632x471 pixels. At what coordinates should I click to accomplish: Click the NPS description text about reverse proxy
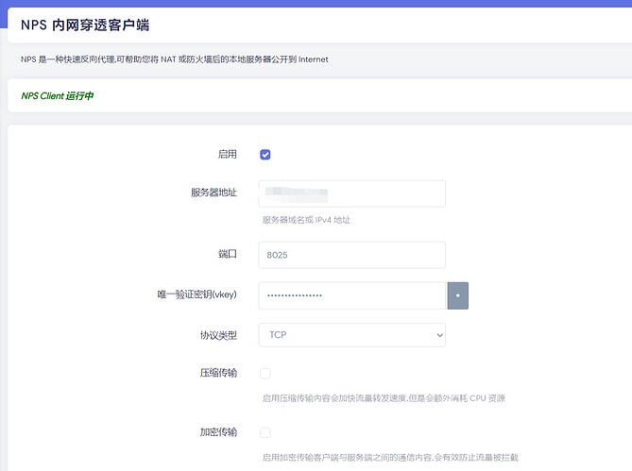click(x=175, y=59)
